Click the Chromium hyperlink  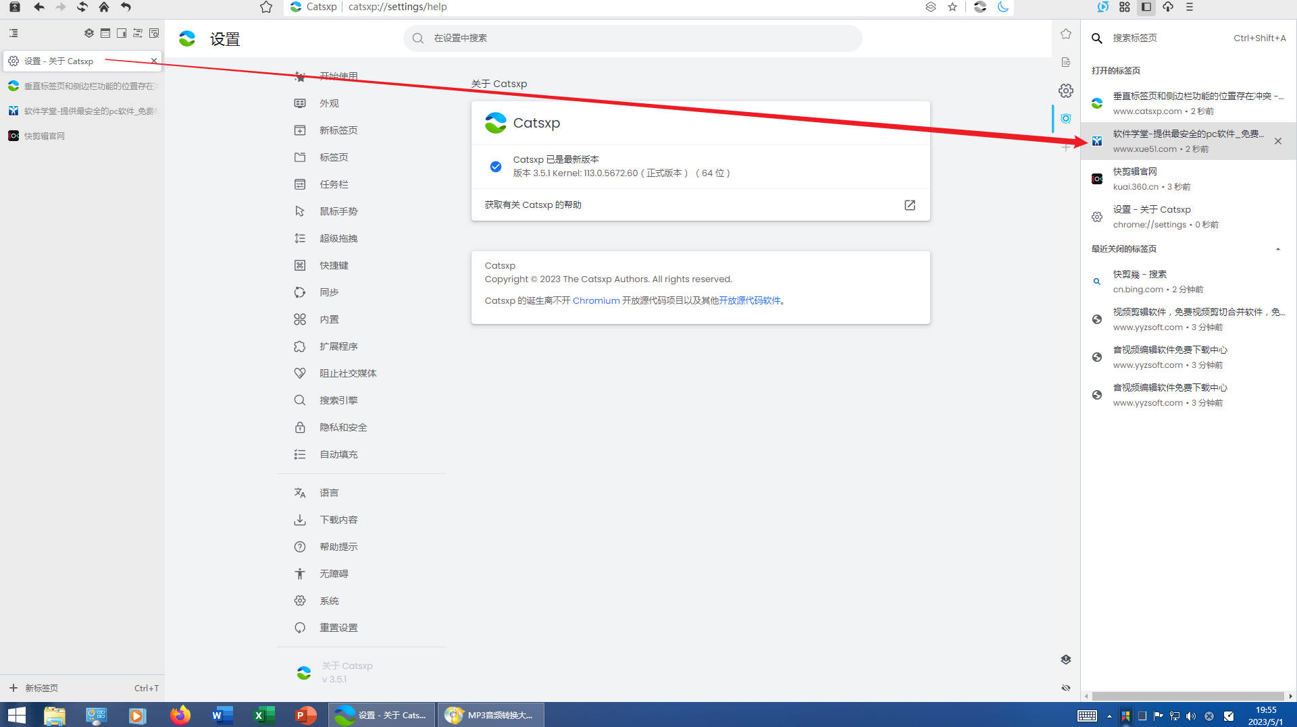[x=596, y=301]
